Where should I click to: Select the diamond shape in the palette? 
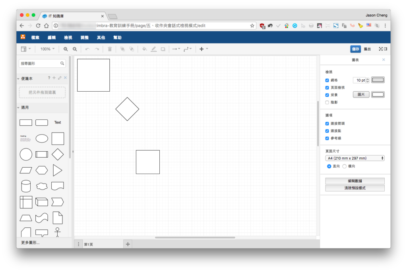click(x=58, y=155)
